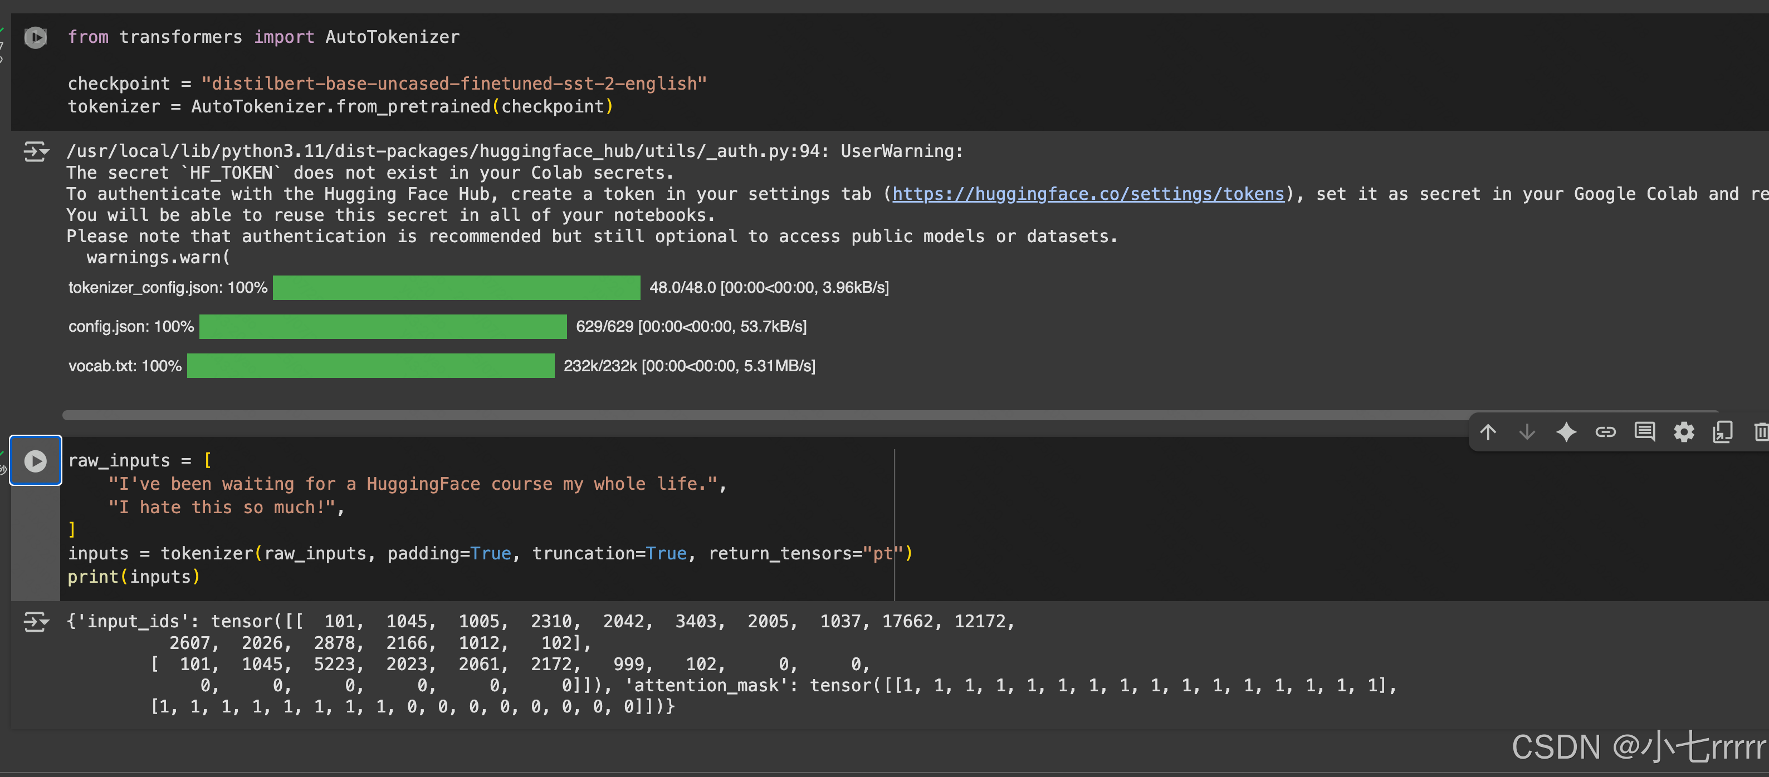1769x777 pixels.
Task: Run the AutoTokenizer import cell
Action: coord(36,37)
